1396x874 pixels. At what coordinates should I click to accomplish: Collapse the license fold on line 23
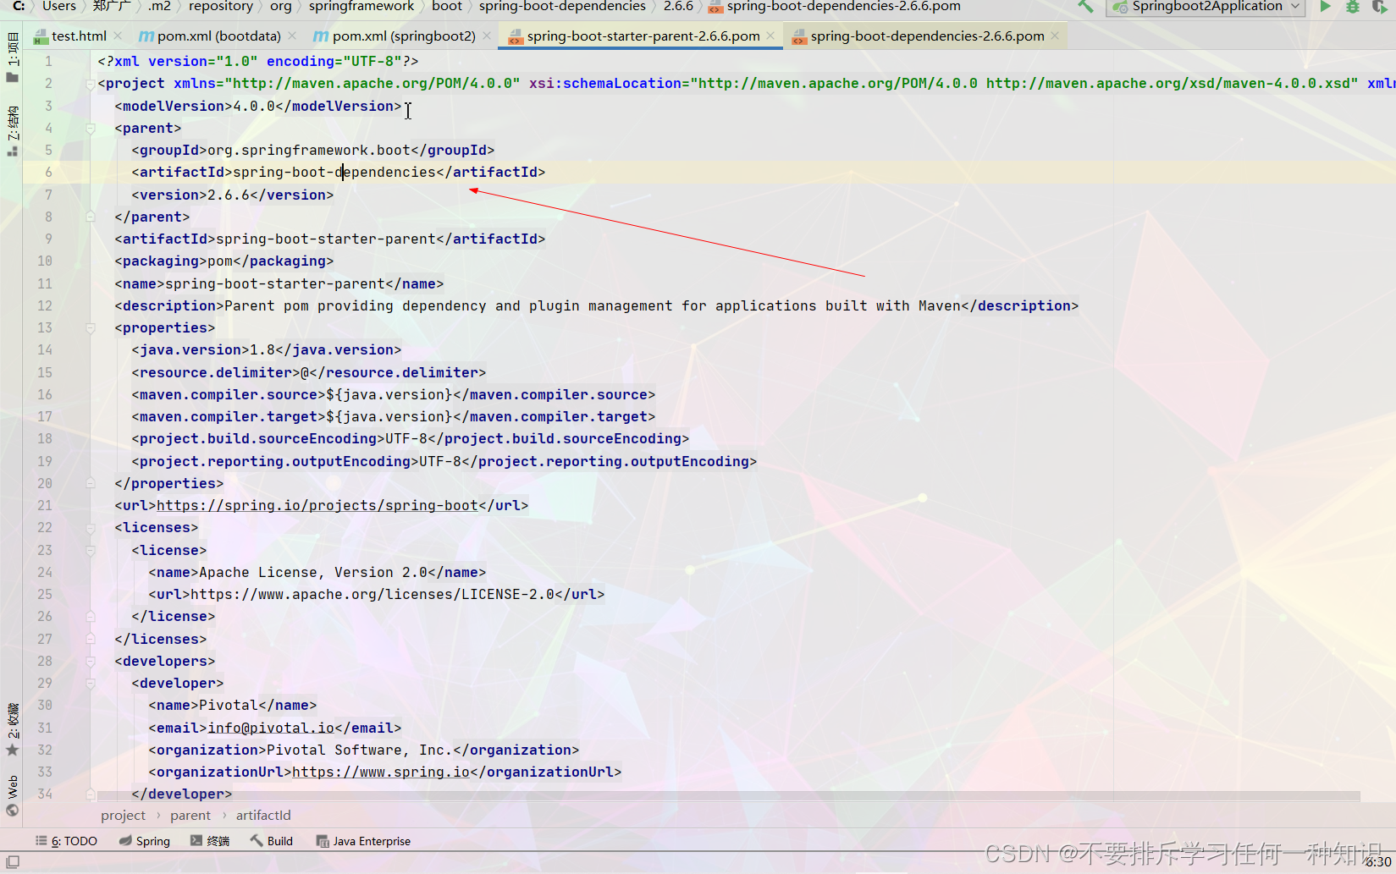(91, 551)
